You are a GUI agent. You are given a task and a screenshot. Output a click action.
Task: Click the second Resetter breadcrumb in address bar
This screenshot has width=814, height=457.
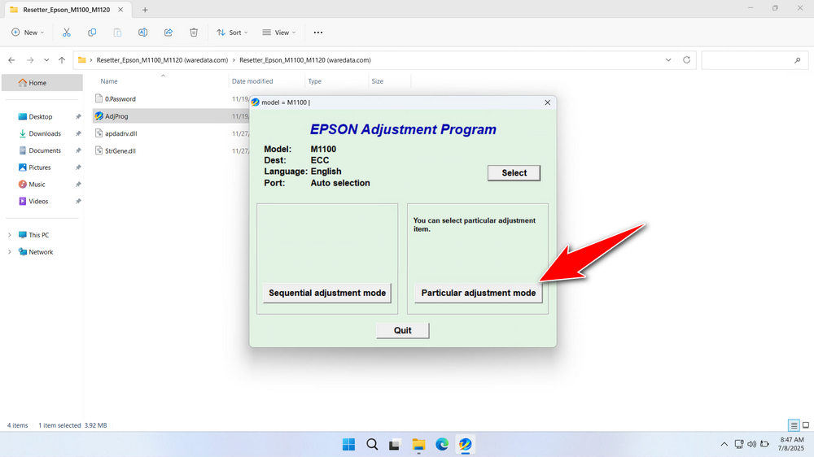click(305, 60)
